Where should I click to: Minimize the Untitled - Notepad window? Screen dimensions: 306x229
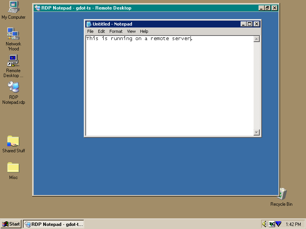243,24
